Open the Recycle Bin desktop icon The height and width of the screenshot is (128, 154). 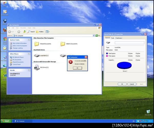click(x=148, y=113)
